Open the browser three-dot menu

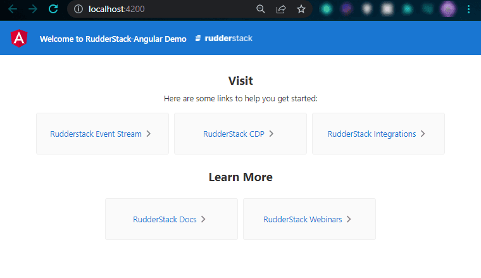click(x=468, y=9)
